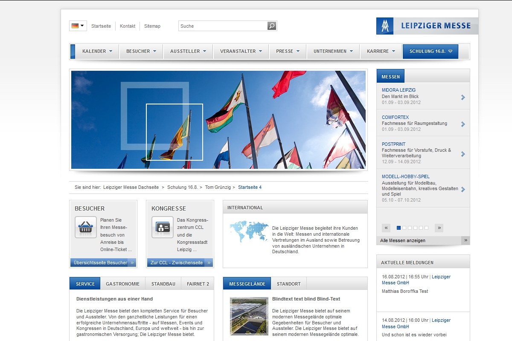Click Alle Messen anzeigen link

[403, 240]
